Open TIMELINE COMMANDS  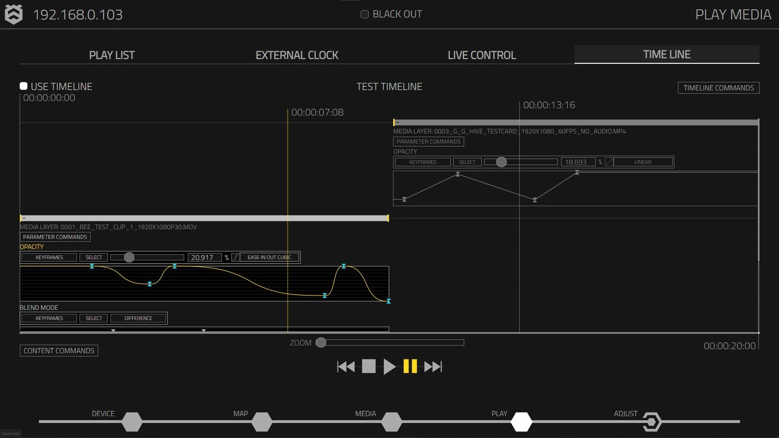coord(719,88)
